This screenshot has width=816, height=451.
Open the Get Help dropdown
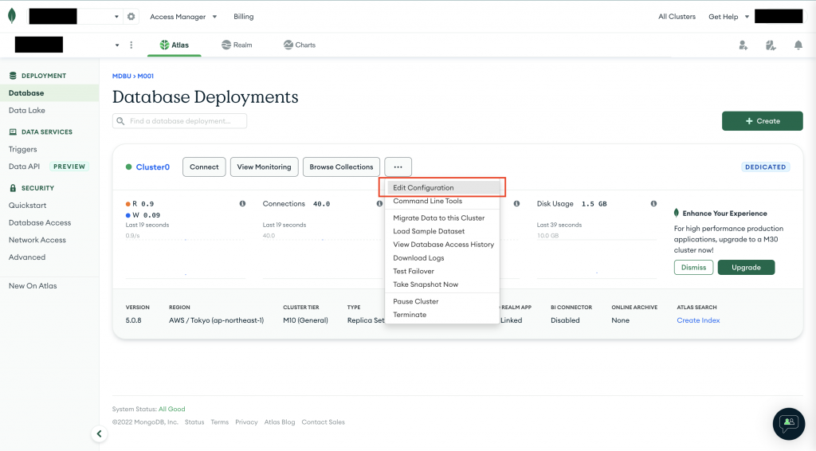[x=728, y=17]
